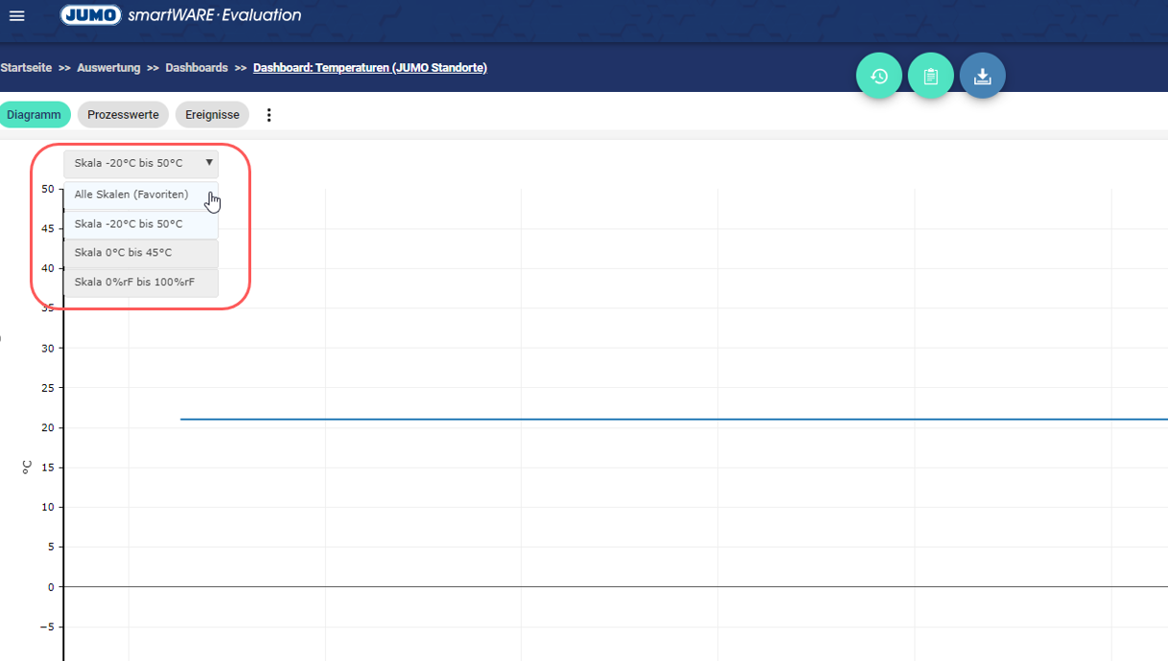Switch to the Diagramm tab
Image resolution: width=1168 pixels, height=661 pixels.
(x=34, y=115)
